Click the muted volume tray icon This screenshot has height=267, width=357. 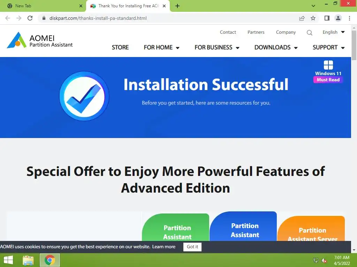point(324,260)
